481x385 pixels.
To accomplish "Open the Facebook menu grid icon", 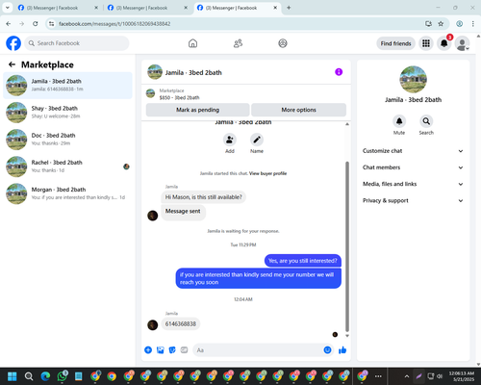I will (x=426, y=43).
